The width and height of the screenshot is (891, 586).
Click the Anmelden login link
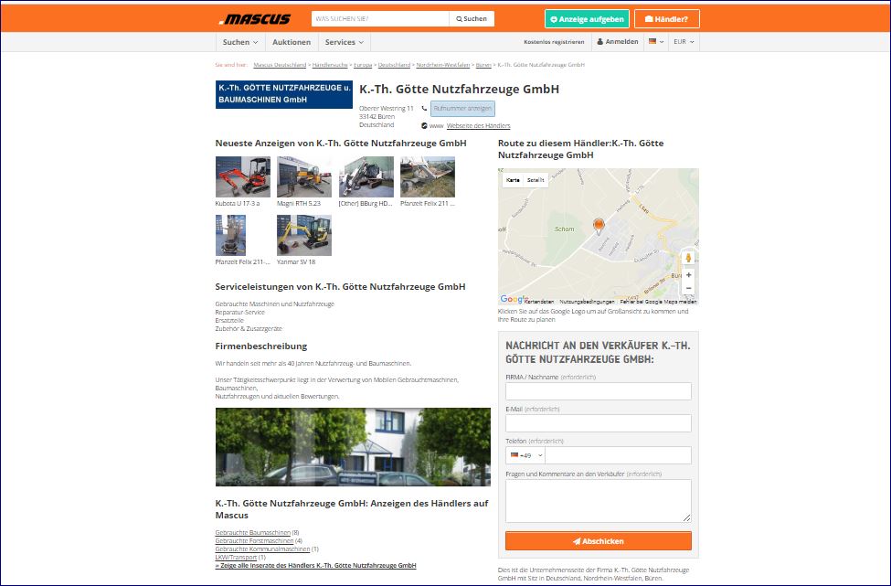617,41
